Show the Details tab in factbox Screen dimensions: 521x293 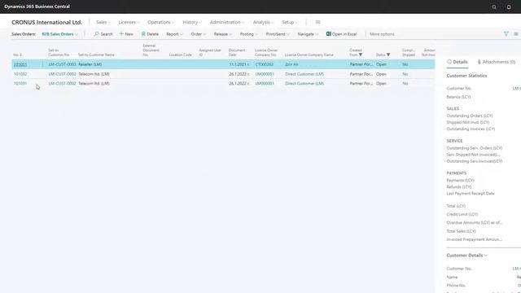[458, 62]
